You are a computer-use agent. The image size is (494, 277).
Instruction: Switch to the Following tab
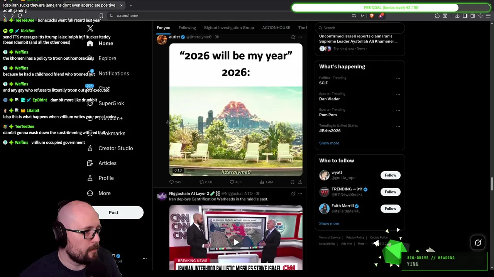[x=187, y=28]
